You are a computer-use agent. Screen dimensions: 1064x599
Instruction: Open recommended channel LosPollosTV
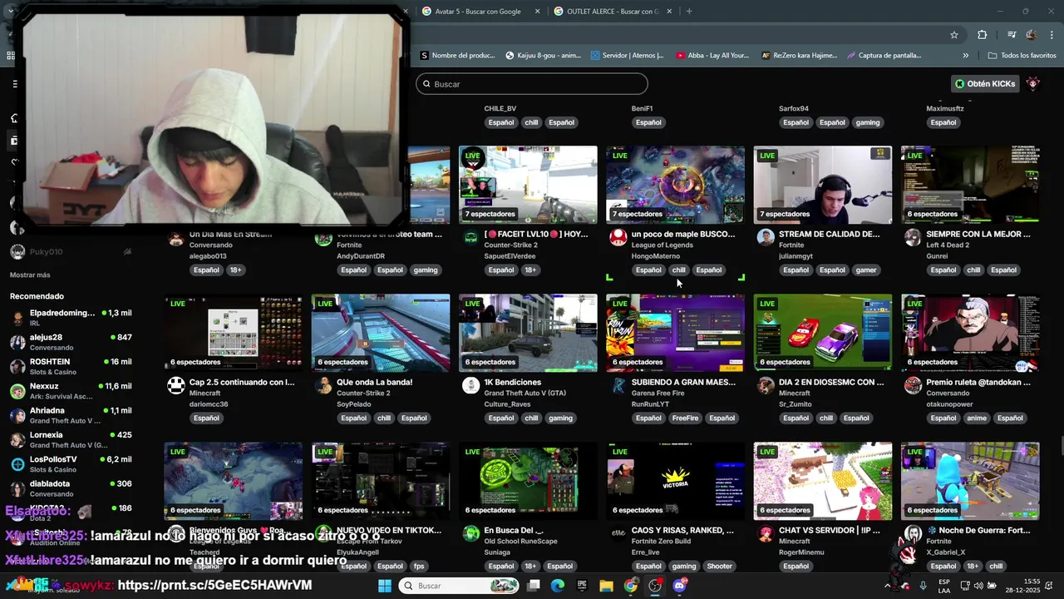71,464
